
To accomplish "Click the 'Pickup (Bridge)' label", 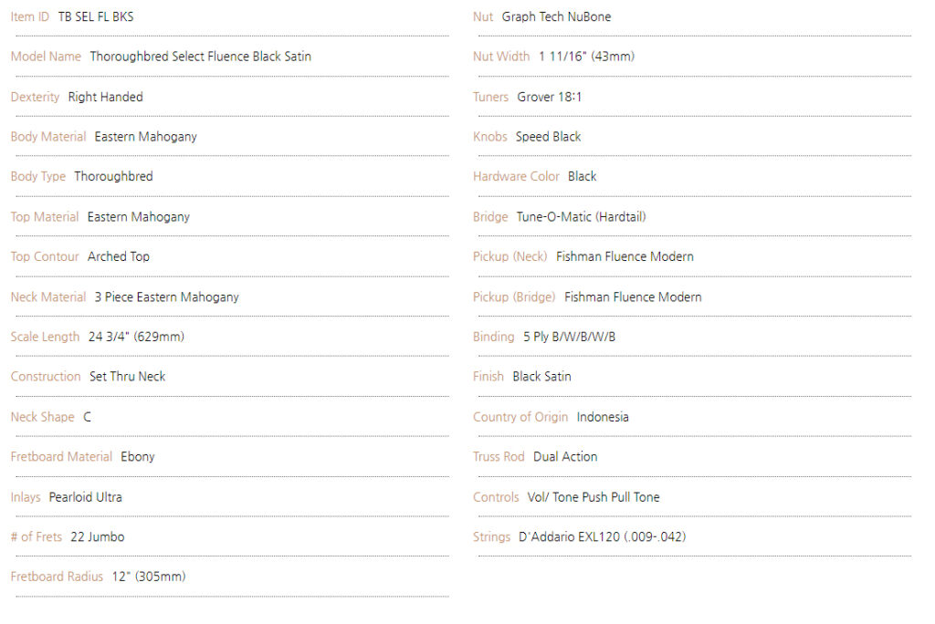I will (514, 296).
